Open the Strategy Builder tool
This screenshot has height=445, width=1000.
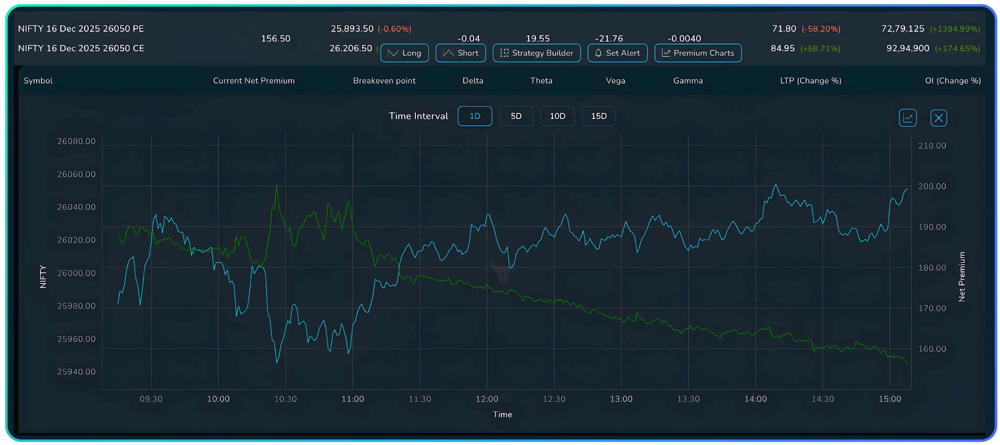click(536, 53)
